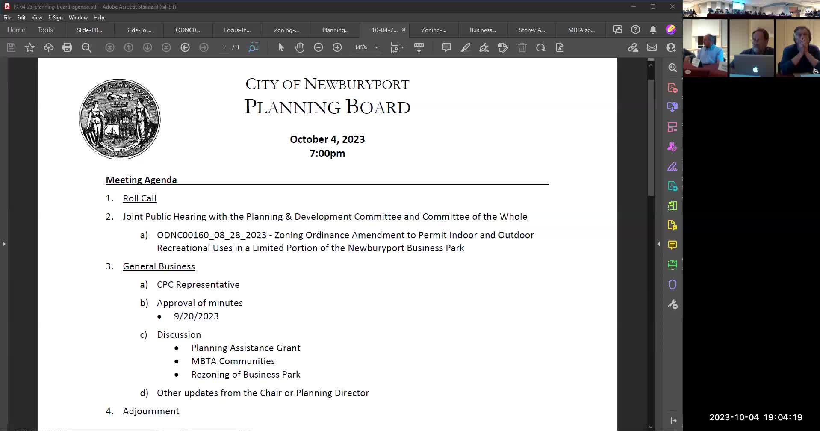Click the account profile avatar
Image resolution: width=820 pixels, height=431 pixels.
click(x=671, y=30)
